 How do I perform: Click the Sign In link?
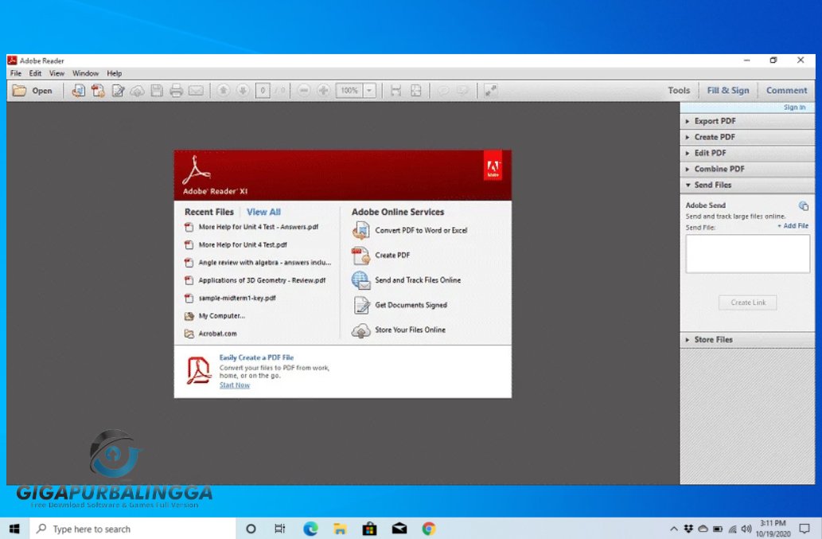pos(794,106)
